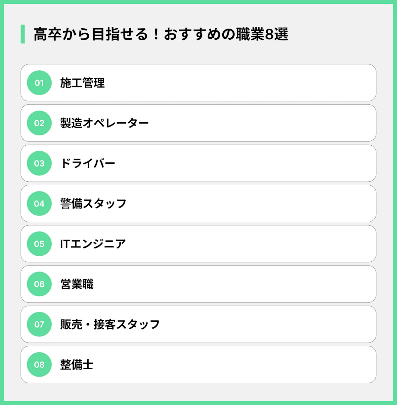Open the 製造オペレーター entry
Screen dimensions: 397x405
pos(104,123)
